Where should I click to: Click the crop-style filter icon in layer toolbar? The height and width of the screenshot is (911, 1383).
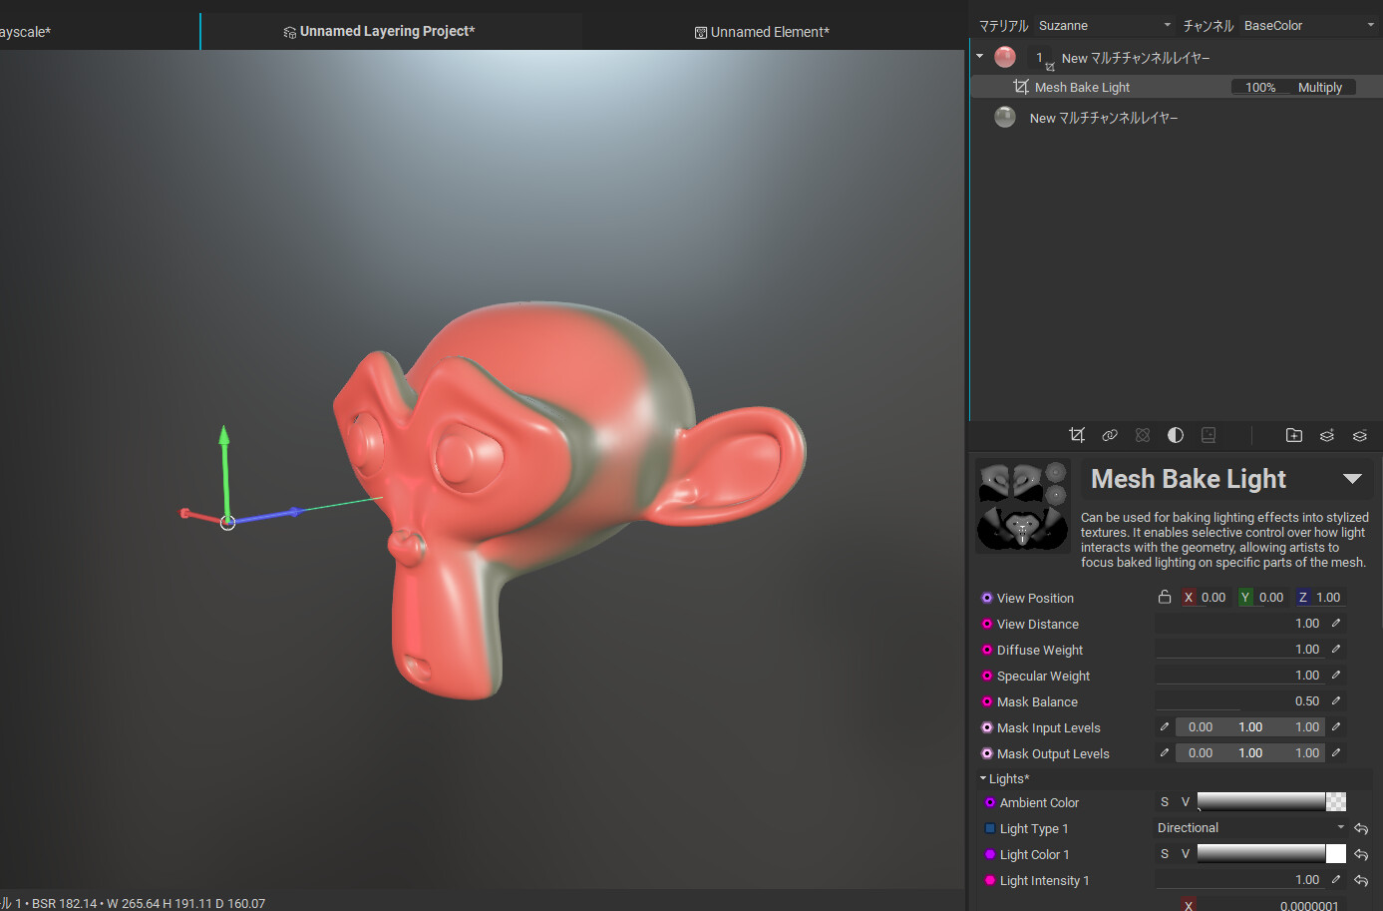tap(1077, 435)
